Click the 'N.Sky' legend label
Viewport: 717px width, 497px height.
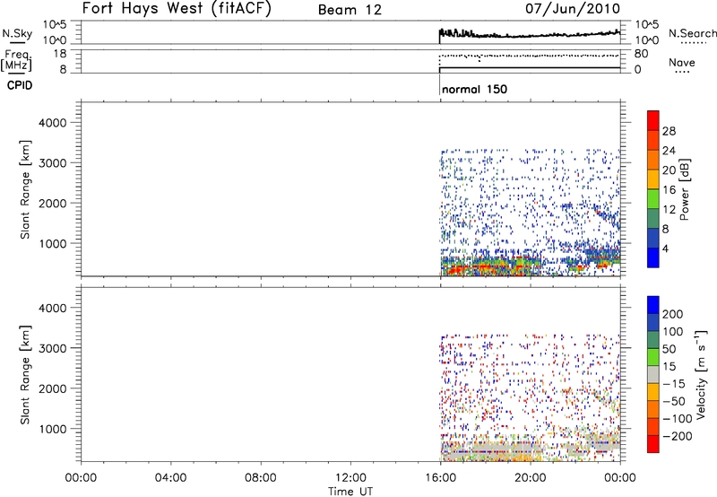17,33
